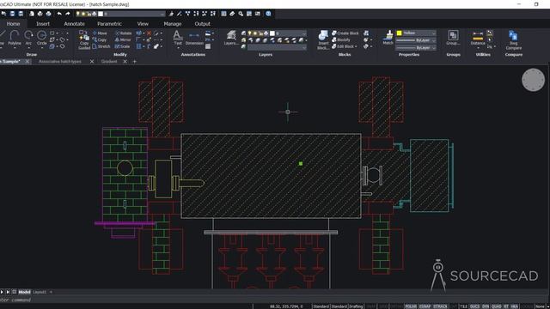This screenshot has width=550, height=309.
Task: Switch to the Annotate ribbon tab
Action: coord(74,24)
